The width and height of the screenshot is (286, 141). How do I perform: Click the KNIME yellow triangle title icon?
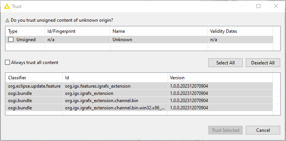(7, 6)
